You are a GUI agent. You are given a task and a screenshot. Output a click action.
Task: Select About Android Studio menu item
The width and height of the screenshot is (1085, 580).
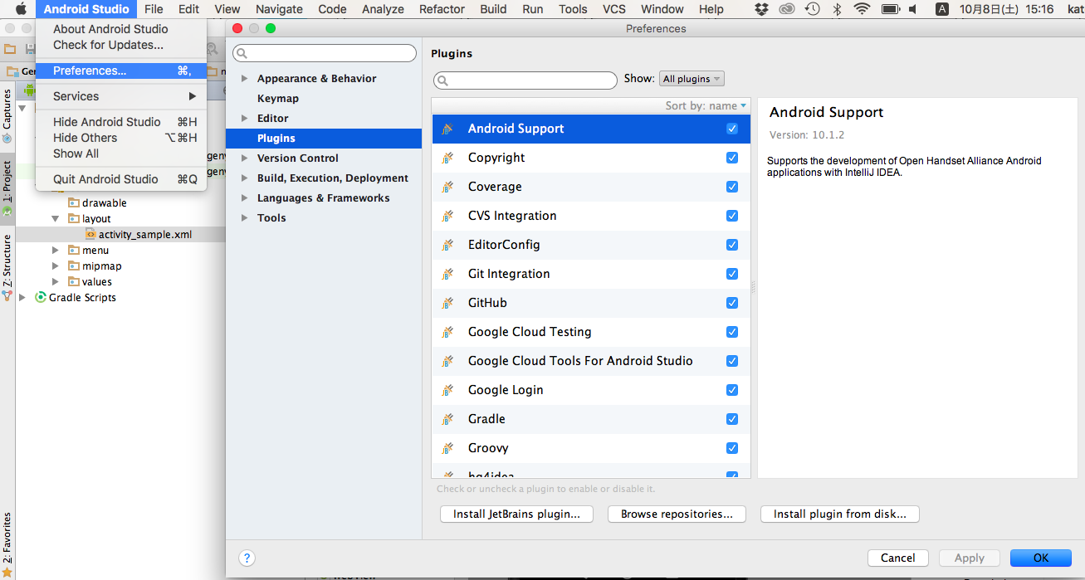pyautogui.click(x=121, y=29)
